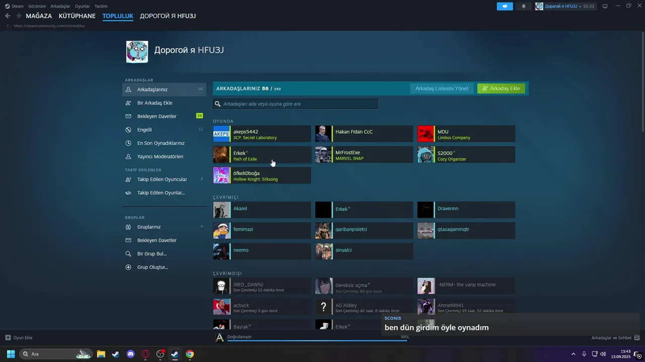The image size is (645, 362).
Task: Open S2000 playing Cozy Organizer
Action: click(467, 155)
